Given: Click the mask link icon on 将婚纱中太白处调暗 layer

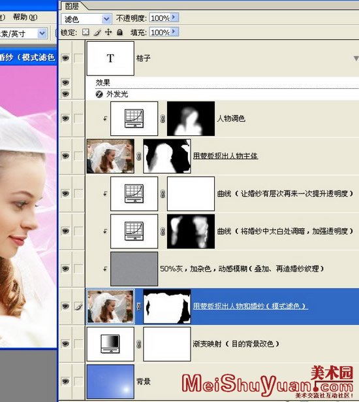Looking at the screenshot, I should coord(163,231).
